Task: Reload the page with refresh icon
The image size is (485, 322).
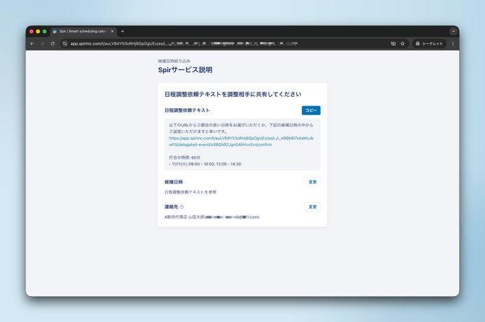Action: pyautogui.click(x=53, y=43)
